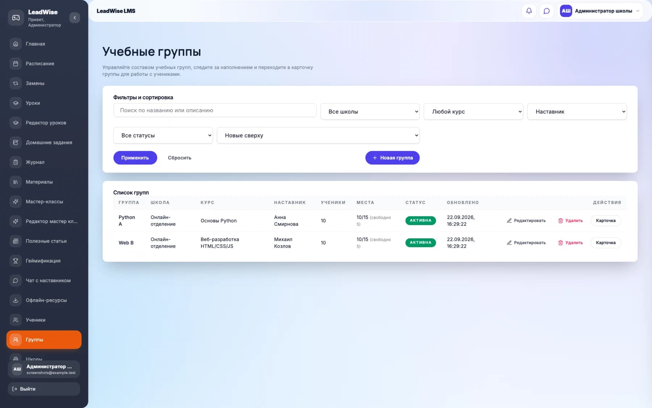Viewport: 652px width, 408px height.
Task: Focus the search by name or description field
Action: point(215,110)
